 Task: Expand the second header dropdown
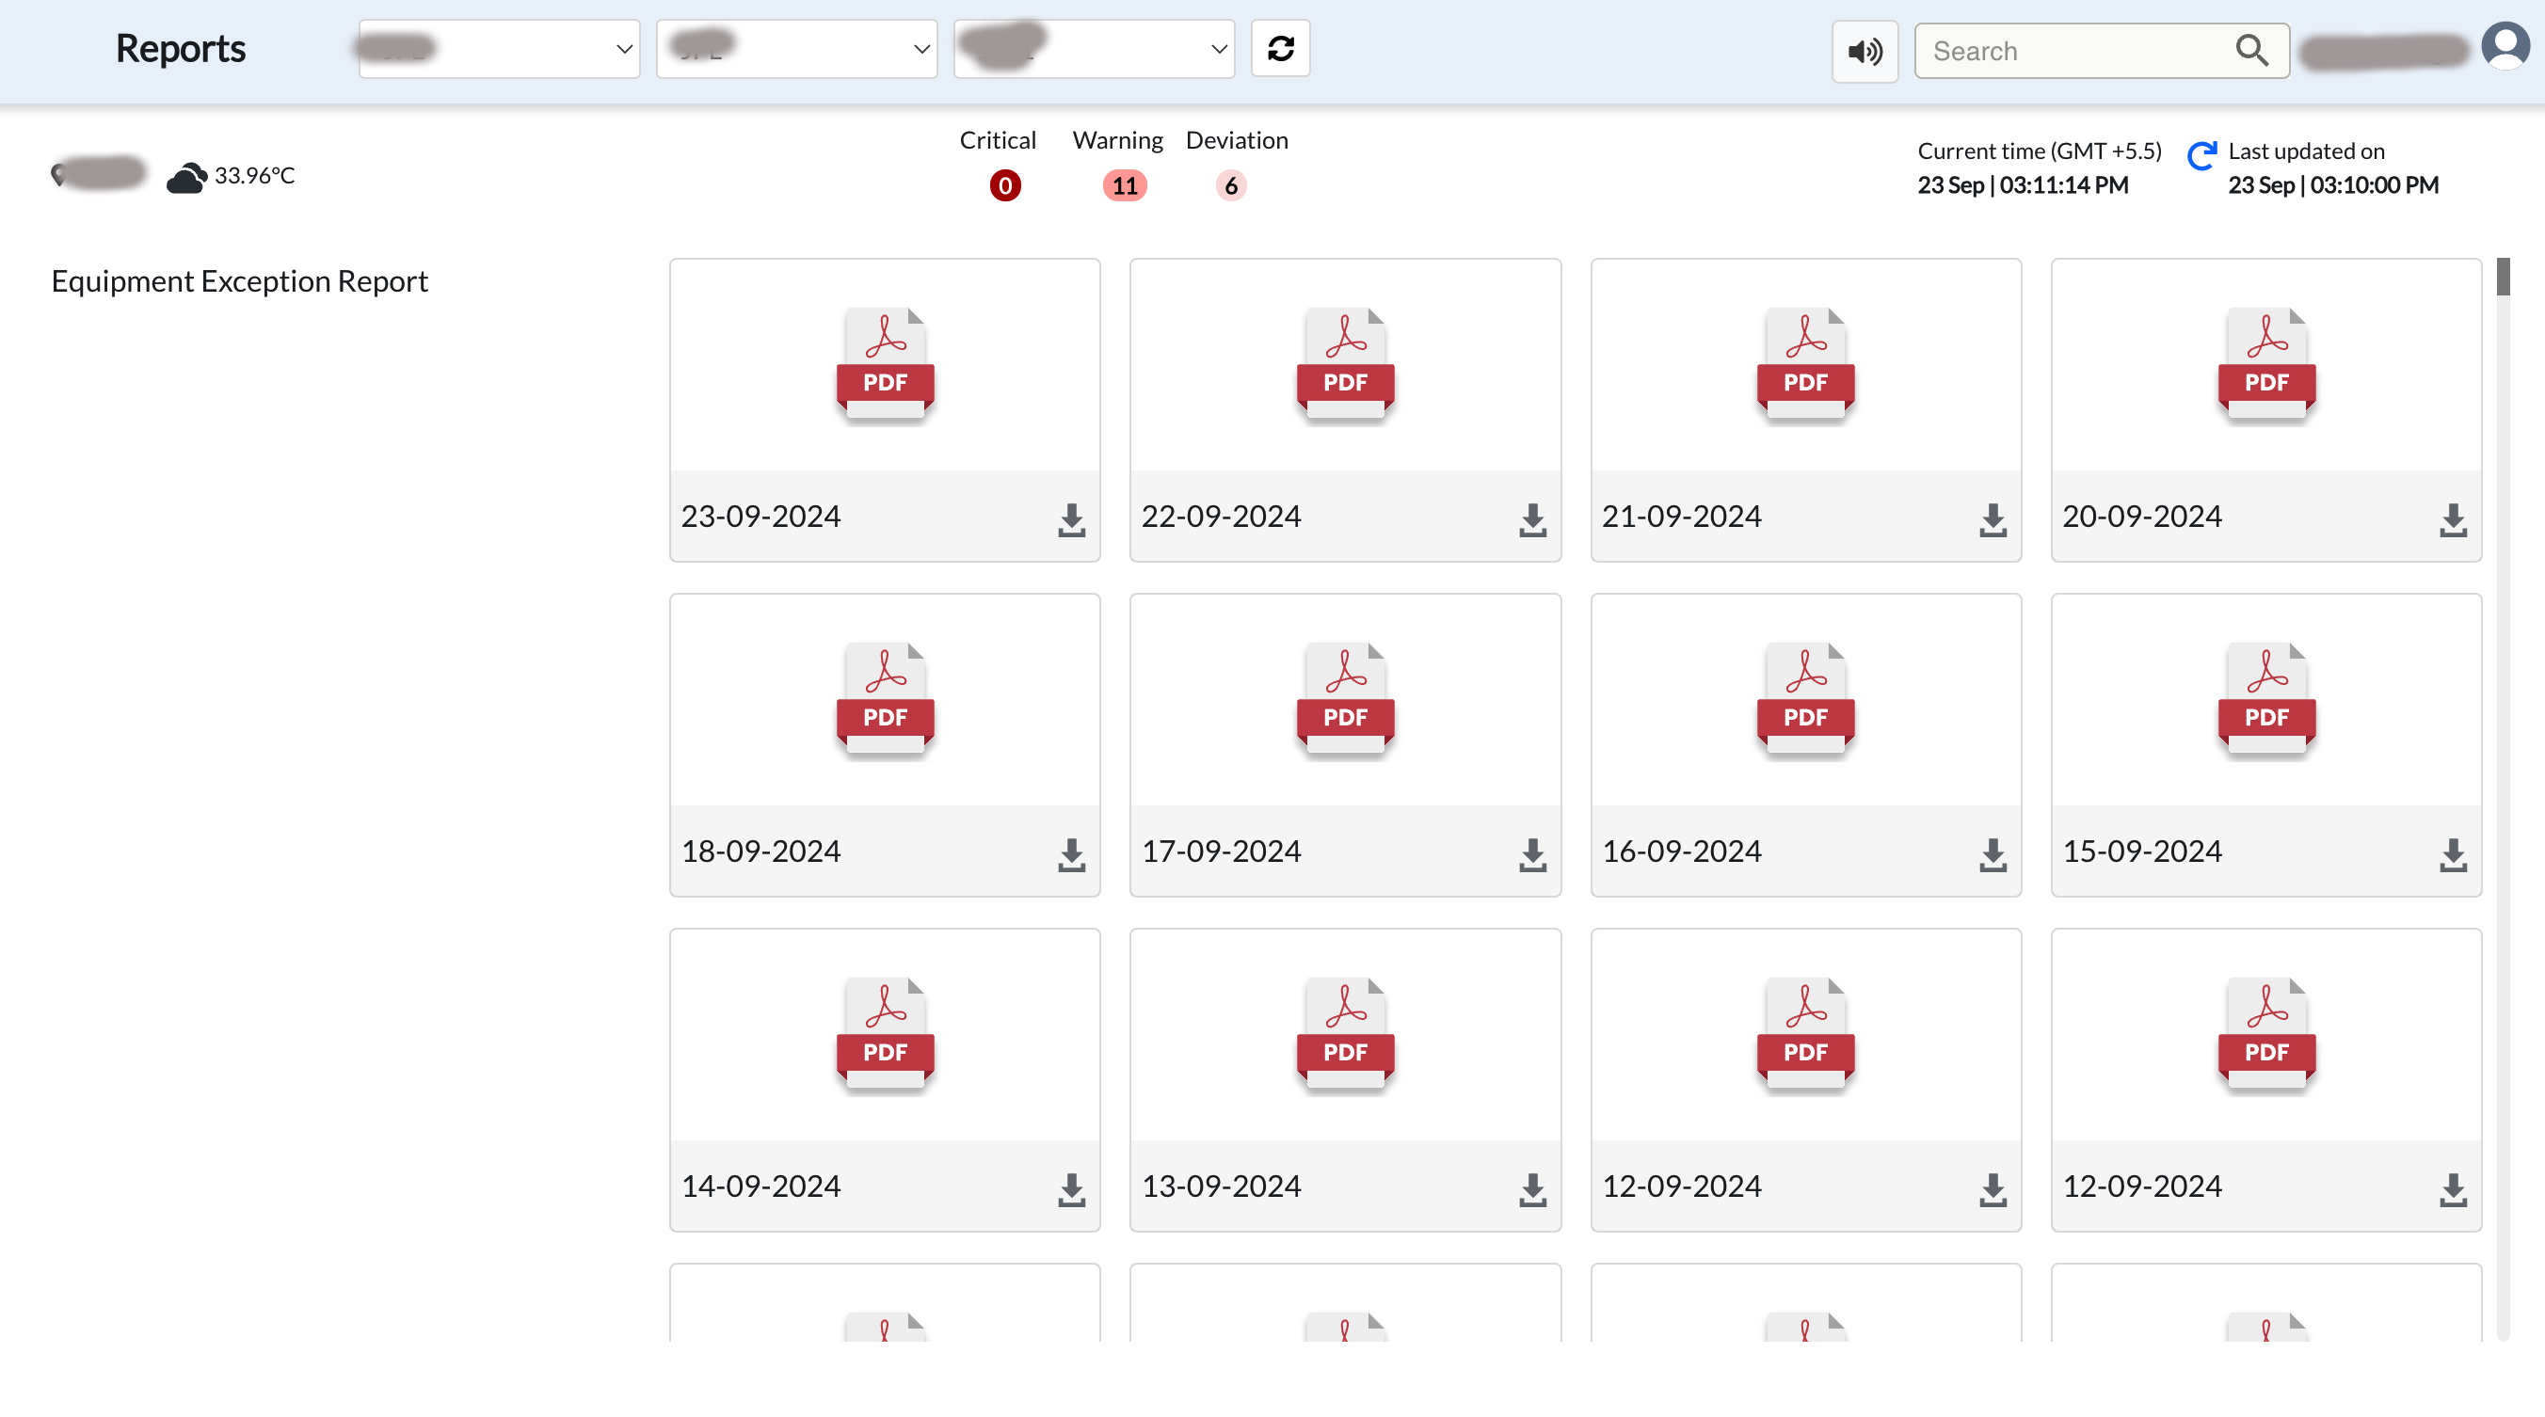(796, 48)
